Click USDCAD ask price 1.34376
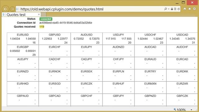Screen dimensions: 199x112 190,39
